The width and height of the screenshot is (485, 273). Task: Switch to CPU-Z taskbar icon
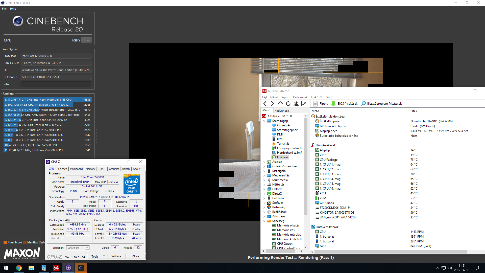click(x=68, y=268)
